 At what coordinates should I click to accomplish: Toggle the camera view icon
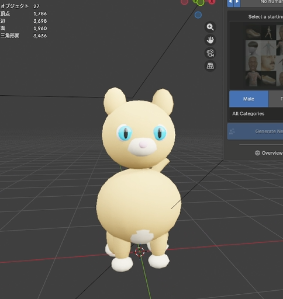click(x=210, y=53)
